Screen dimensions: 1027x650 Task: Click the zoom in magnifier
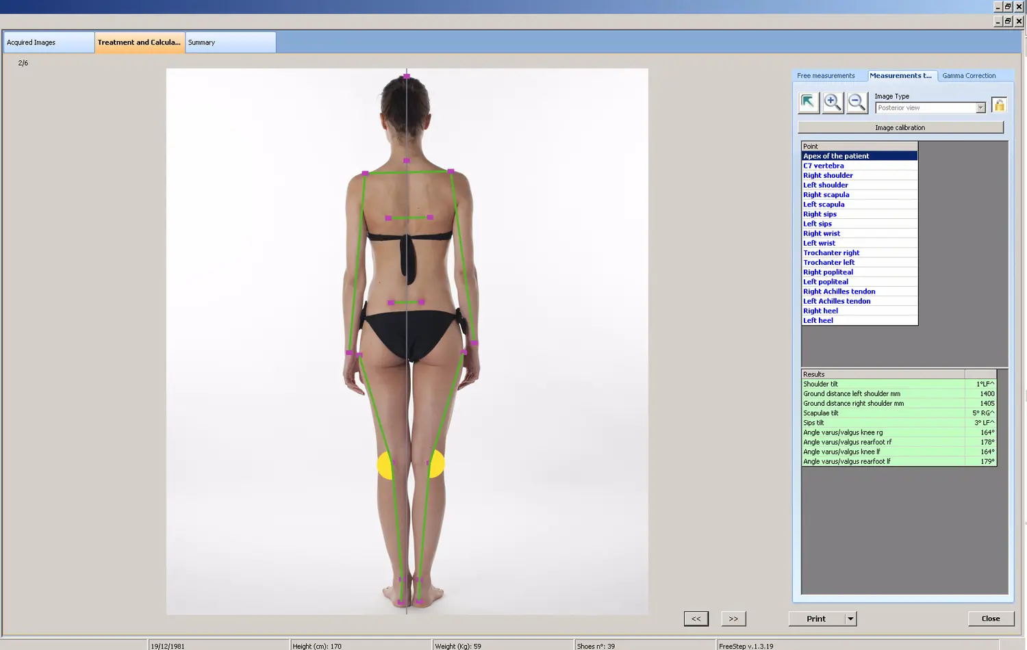point(833,103)
